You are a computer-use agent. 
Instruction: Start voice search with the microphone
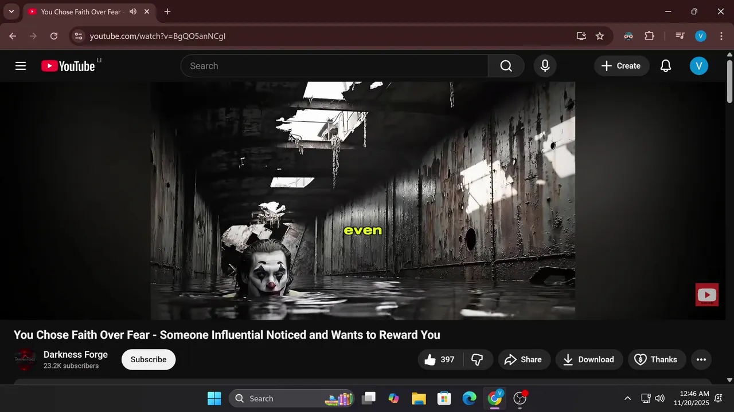(545, 66)
